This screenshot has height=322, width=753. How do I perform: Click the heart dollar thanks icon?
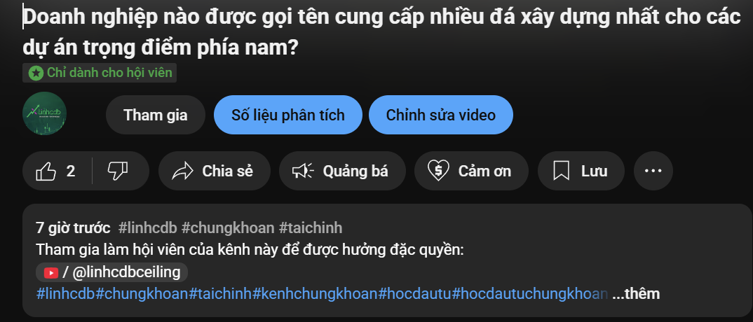438,171
